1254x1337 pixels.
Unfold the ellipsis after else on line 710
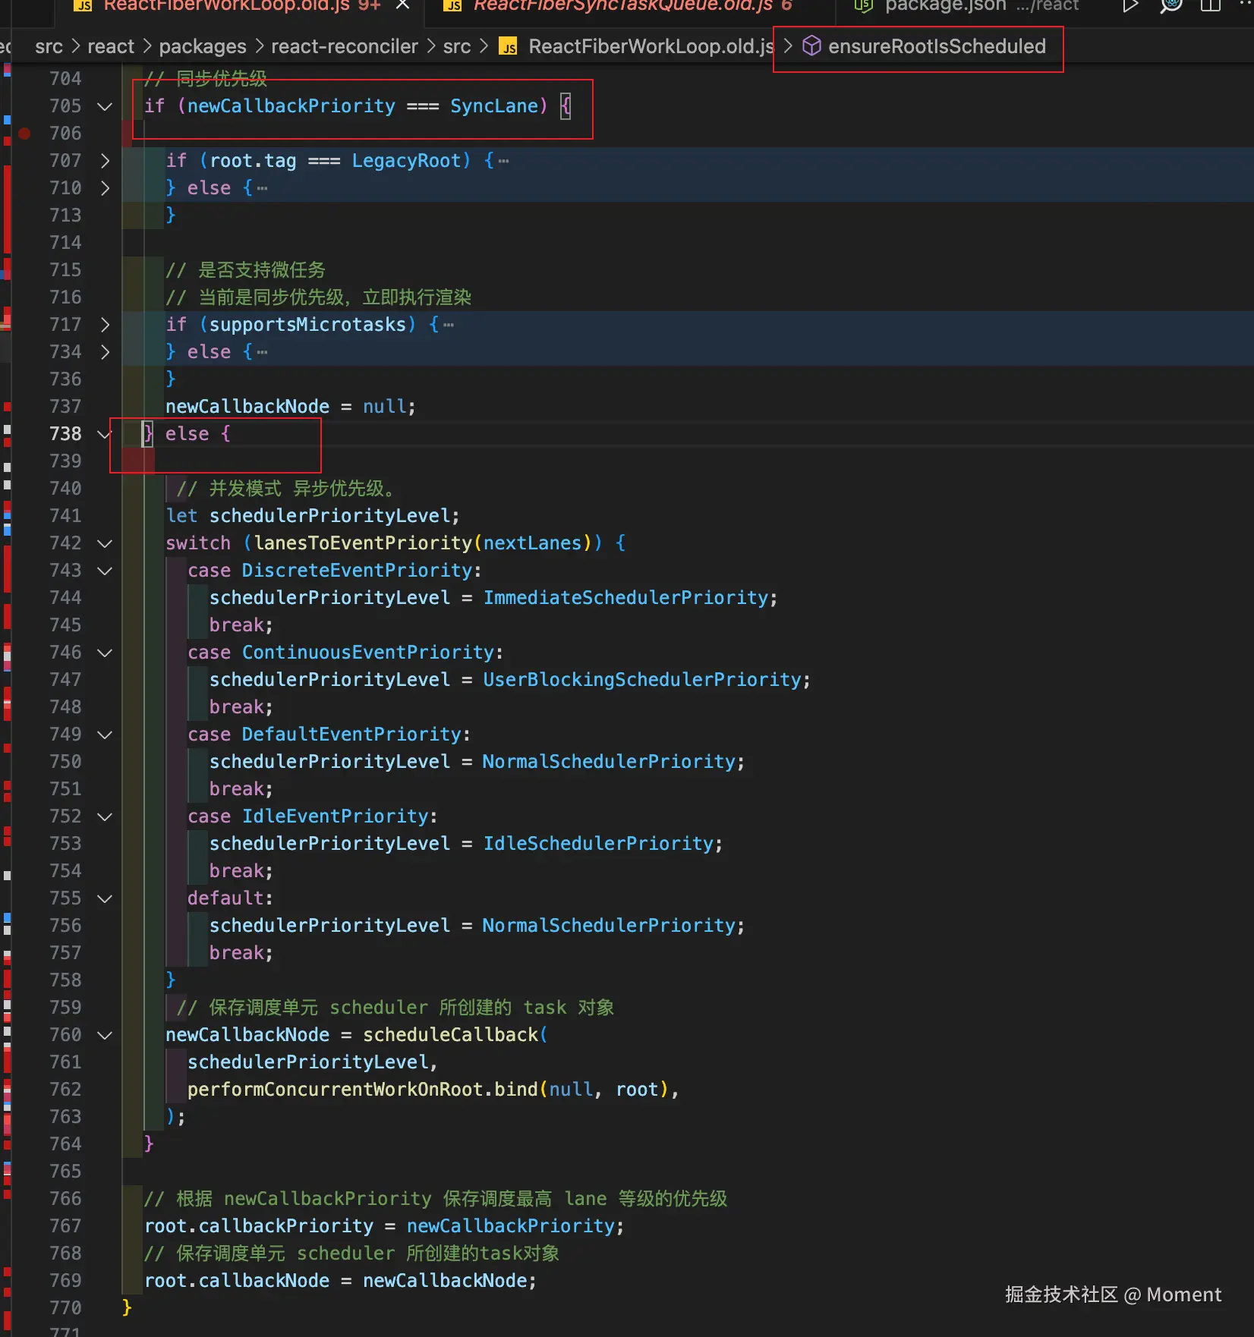pos(262,188)
